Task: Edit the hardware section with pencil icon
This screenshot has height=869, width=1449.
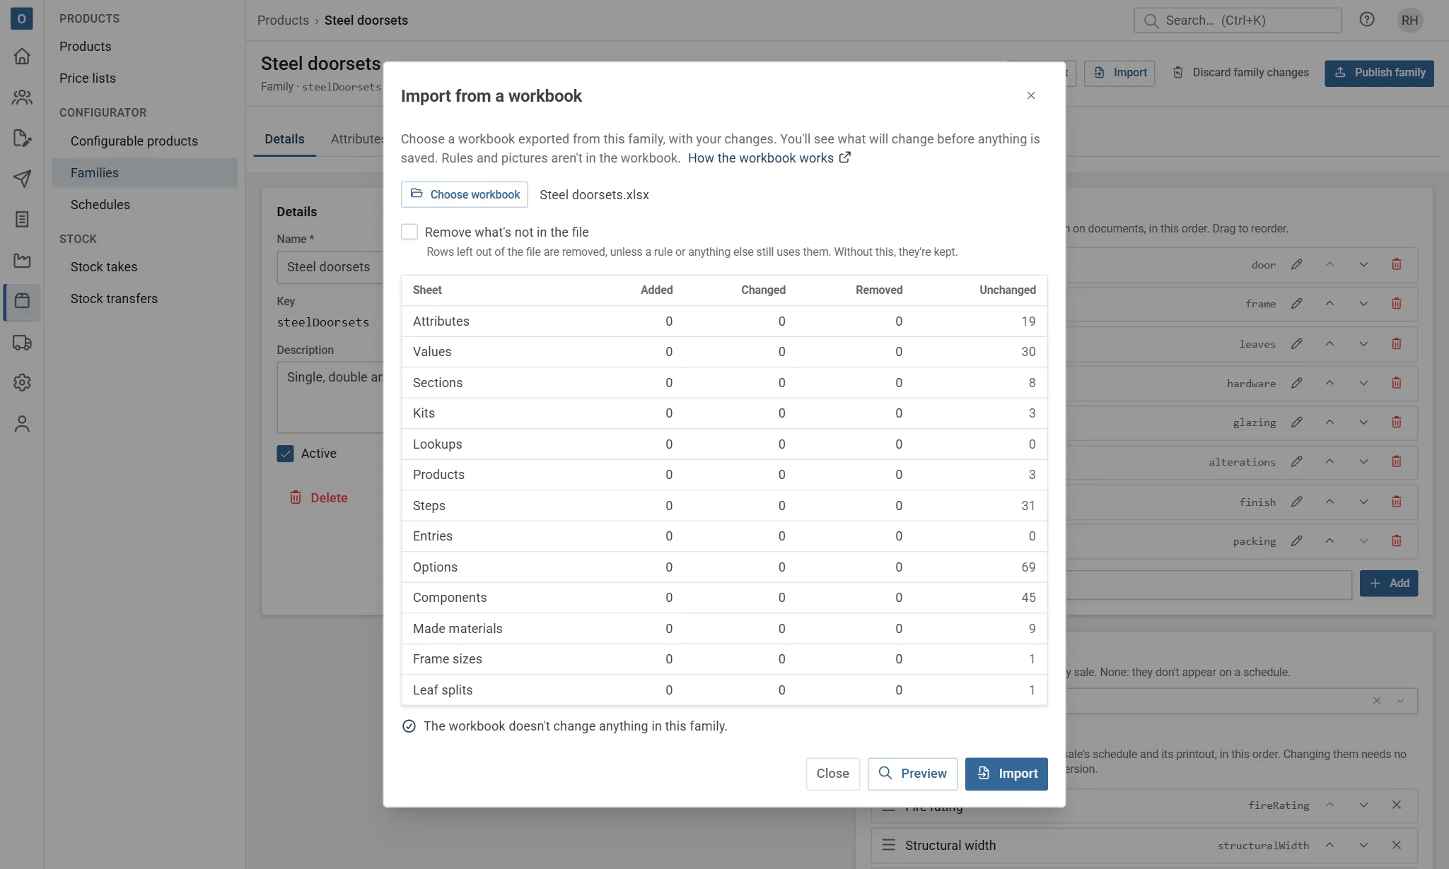Action: (x=1296, y=383)
